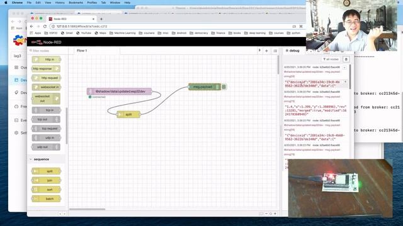Focus the address bar showing 127.0.0.1:1880
Image resolution: width=403 pixels, height=226 pixels.
point(169,26)
